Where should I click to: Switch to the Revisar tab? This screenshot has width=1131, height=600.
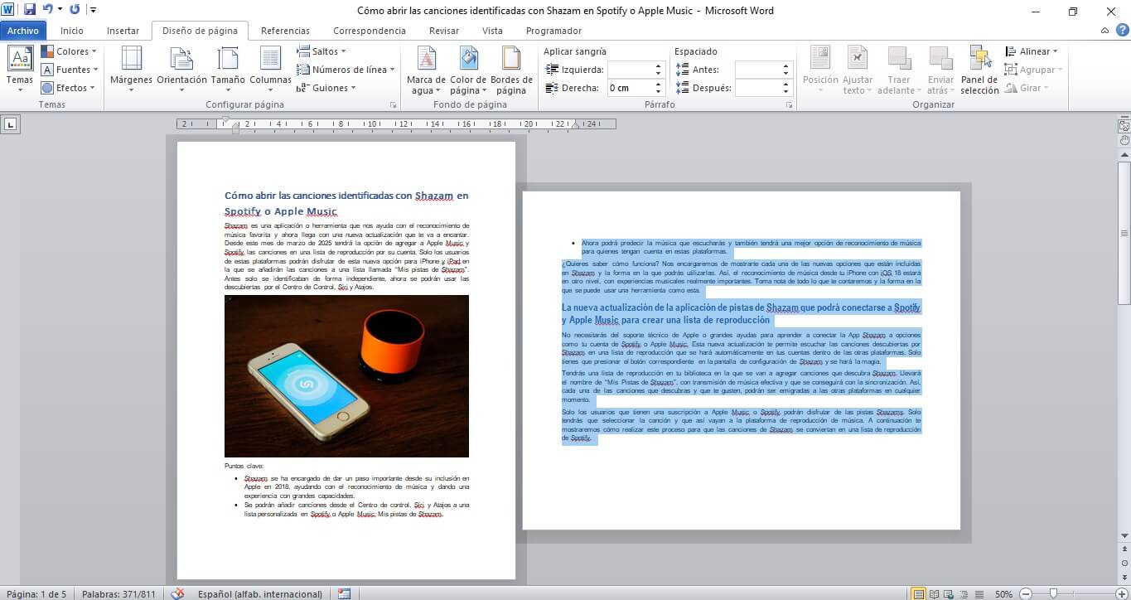coord(444,31)
